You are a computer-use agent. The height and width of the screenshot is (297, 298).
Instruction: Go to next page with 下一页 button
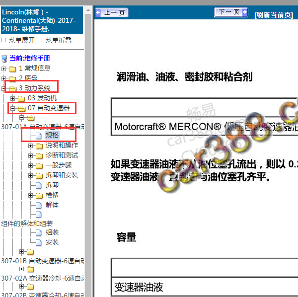click(x=231, y=12)
